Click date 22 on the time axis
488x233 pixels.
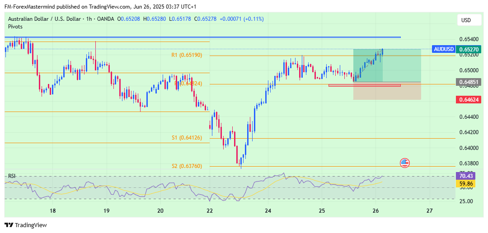pyautogui.click(x=210, y=210)
